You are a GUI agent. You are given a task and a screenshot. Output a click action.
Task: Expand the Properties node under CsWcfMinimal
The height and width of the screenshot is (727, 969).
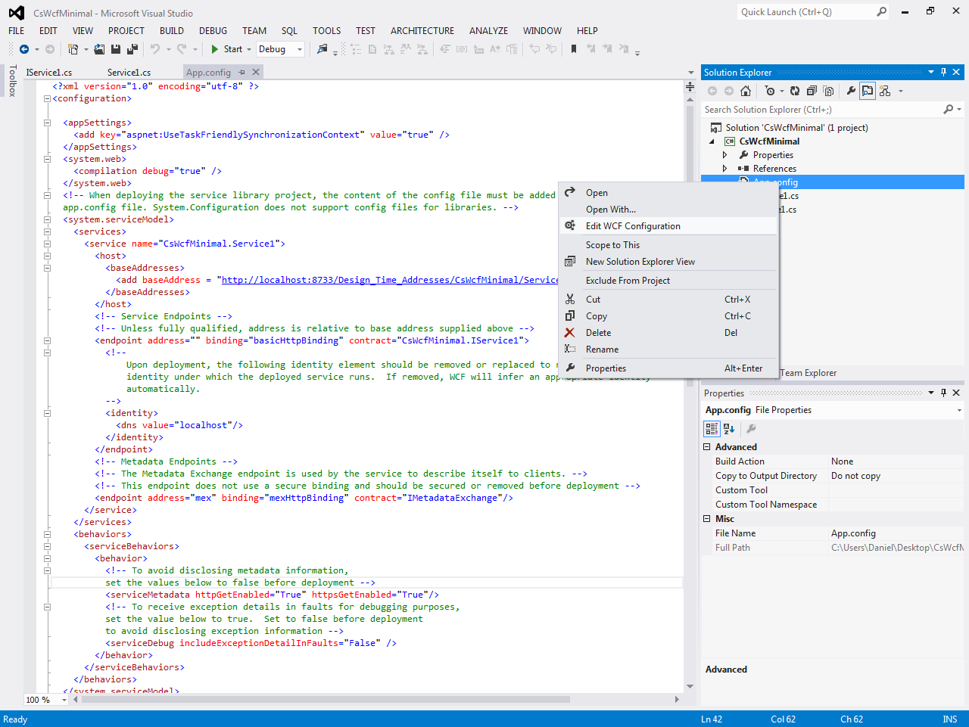coord(724,154)
